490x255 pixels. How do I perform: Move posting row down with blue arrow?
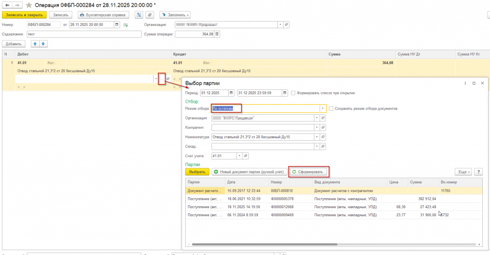(43, 44)
